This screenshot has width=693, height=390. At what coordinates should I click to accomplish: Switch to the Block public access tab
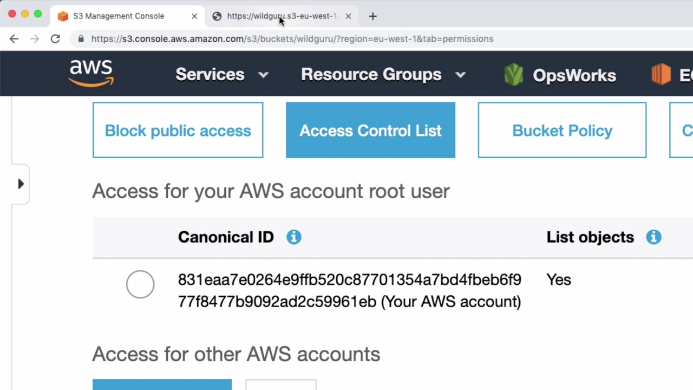pyautogui.click(x=178, y=131)
